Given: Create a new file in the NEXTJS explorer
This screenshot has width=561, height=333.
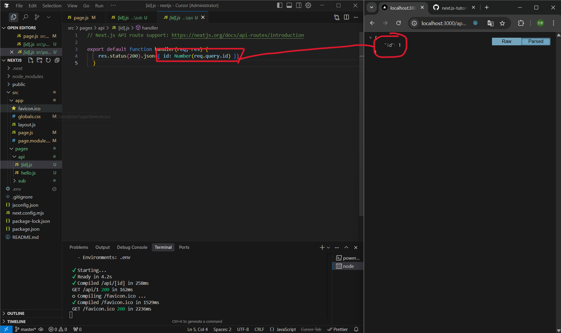Looking at the screenshot, I should [x=31, y=60].
